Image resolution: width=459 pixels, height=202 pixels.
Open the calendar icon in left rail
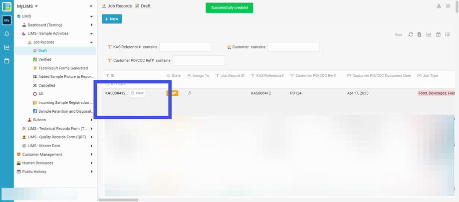pos(6,61)
